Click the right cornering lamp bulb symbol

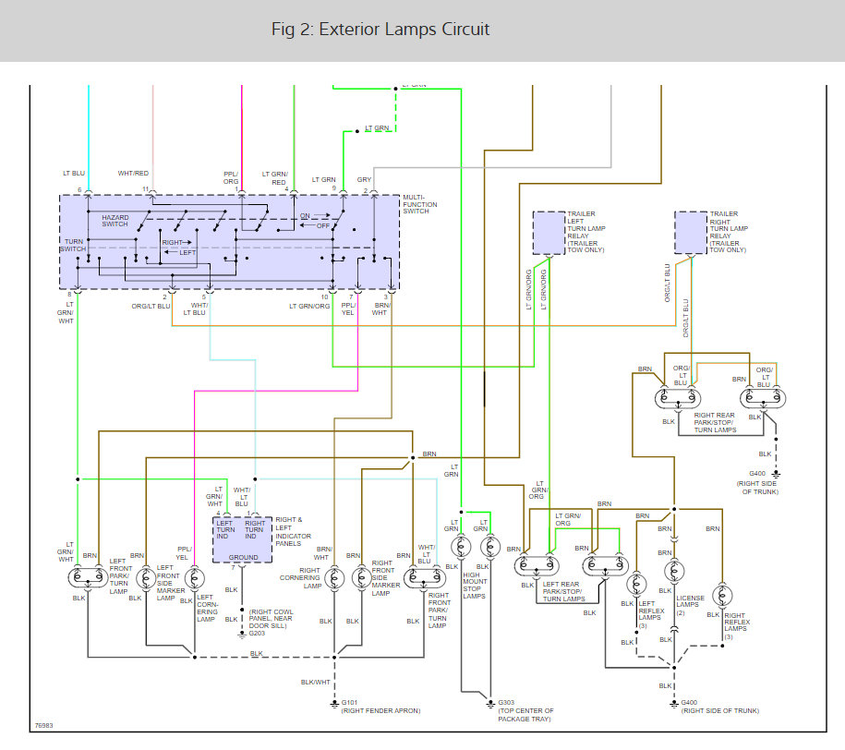click(x=334, y=578)
